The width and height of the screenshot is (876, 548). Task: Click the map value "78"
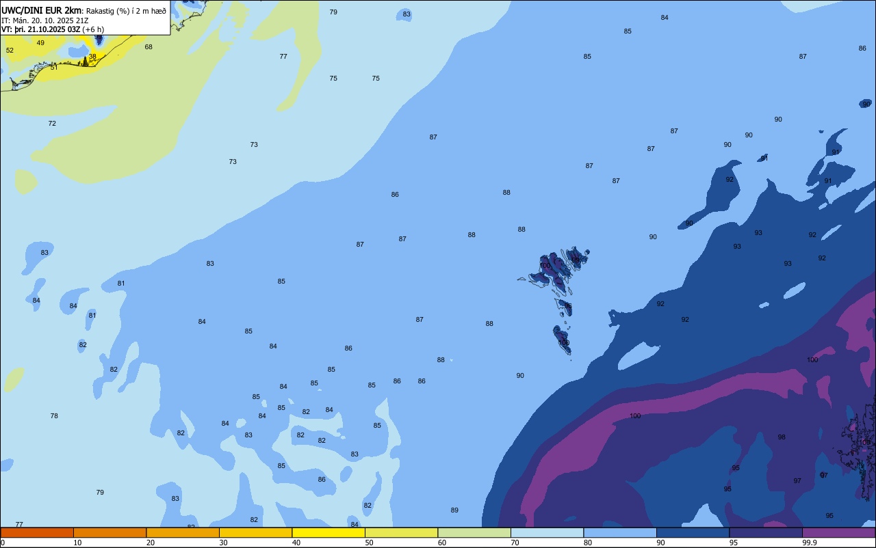click(x=54, y=416)
